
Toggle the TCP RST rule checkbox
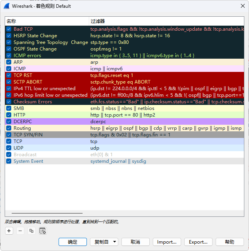[x=9, y=75]
